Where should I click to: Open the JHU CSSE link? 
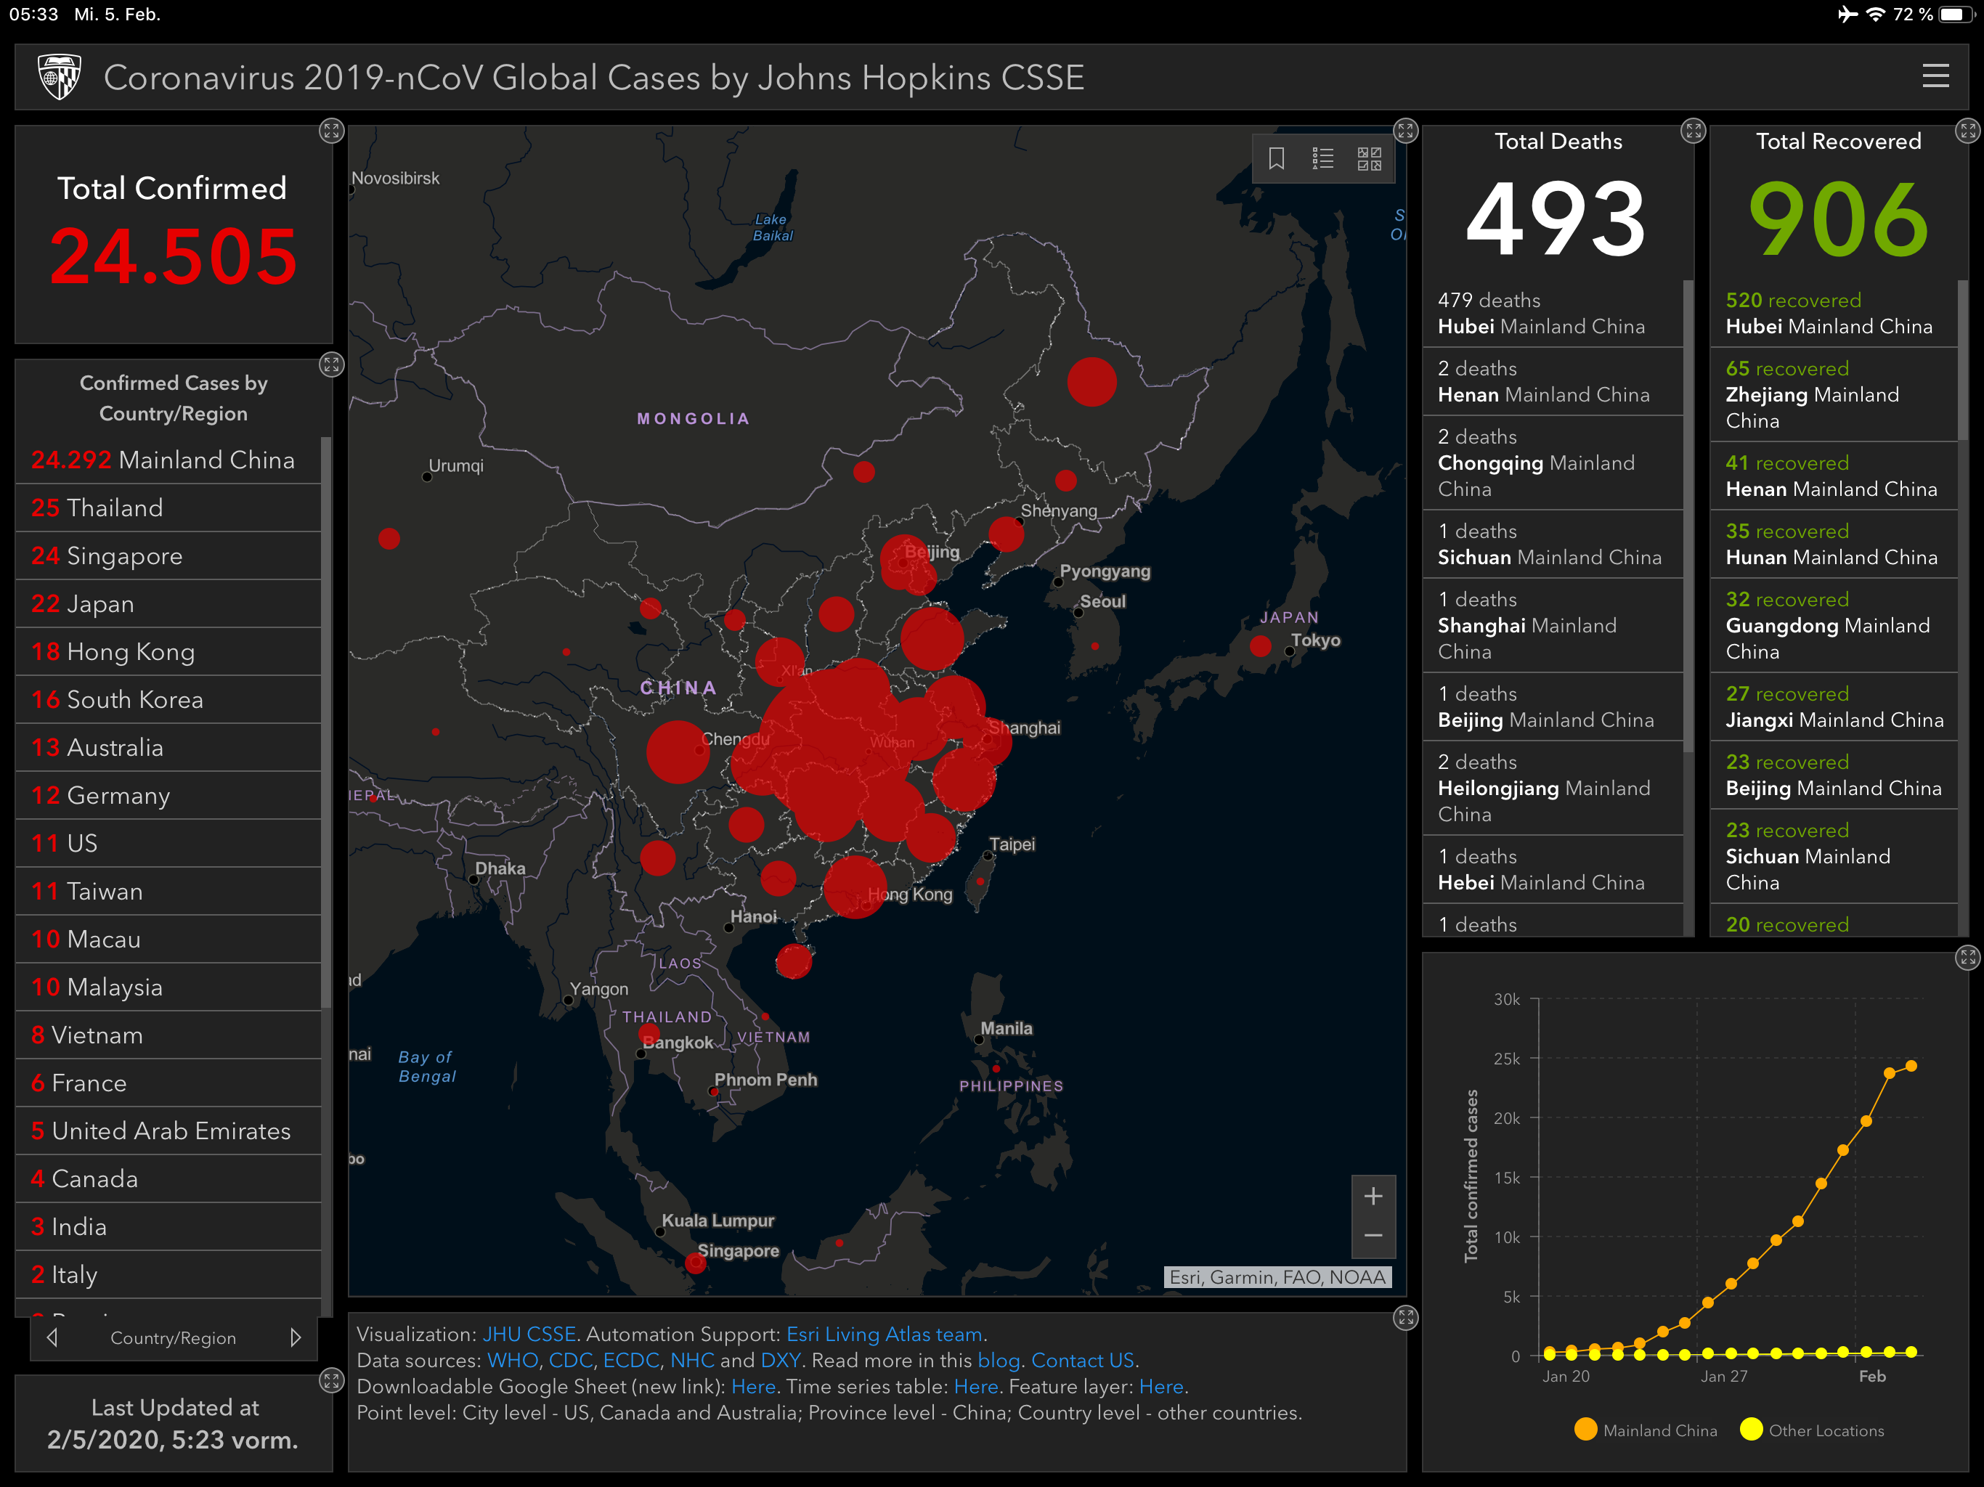529,1334
